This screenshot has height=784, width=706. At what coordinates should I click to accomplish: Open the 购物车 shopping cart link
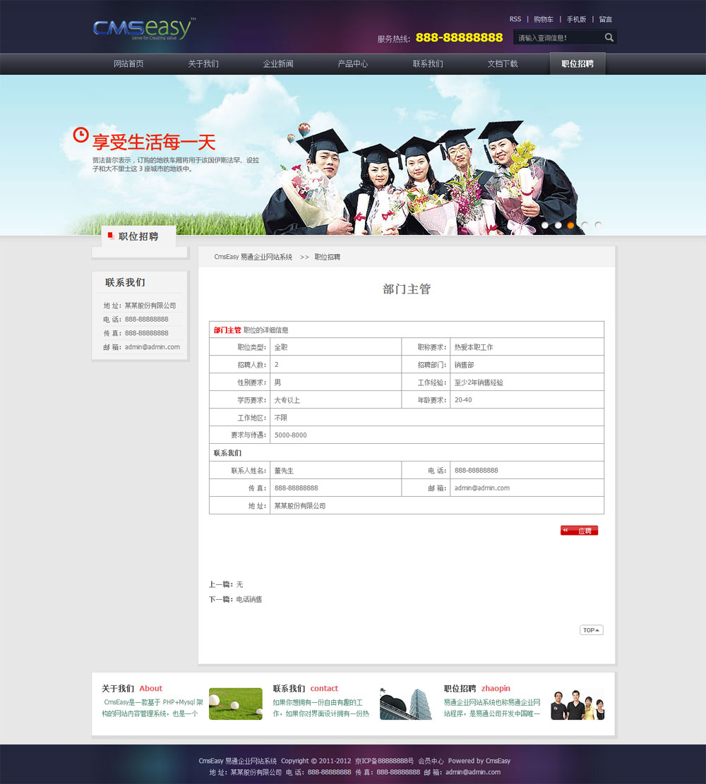pos(543,19)
